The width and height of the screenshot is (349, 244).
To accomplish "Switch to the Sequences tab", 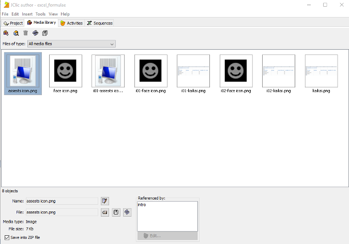I will click(x=99, y=23).
